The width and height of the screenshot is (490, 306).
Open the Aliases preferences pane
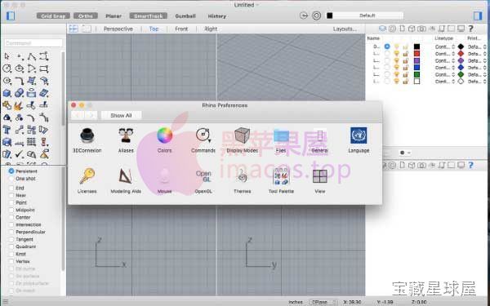(x=126, y=140)
